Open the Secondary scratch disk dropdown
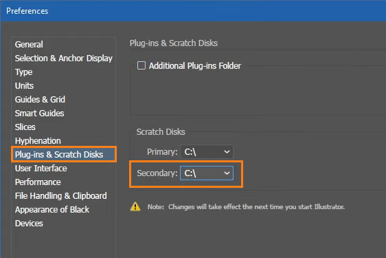This screenshot has width=386, height=258. (207, 173)
